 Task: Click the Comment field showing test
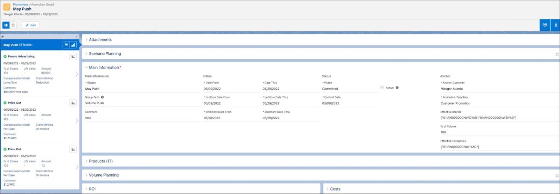142,118
